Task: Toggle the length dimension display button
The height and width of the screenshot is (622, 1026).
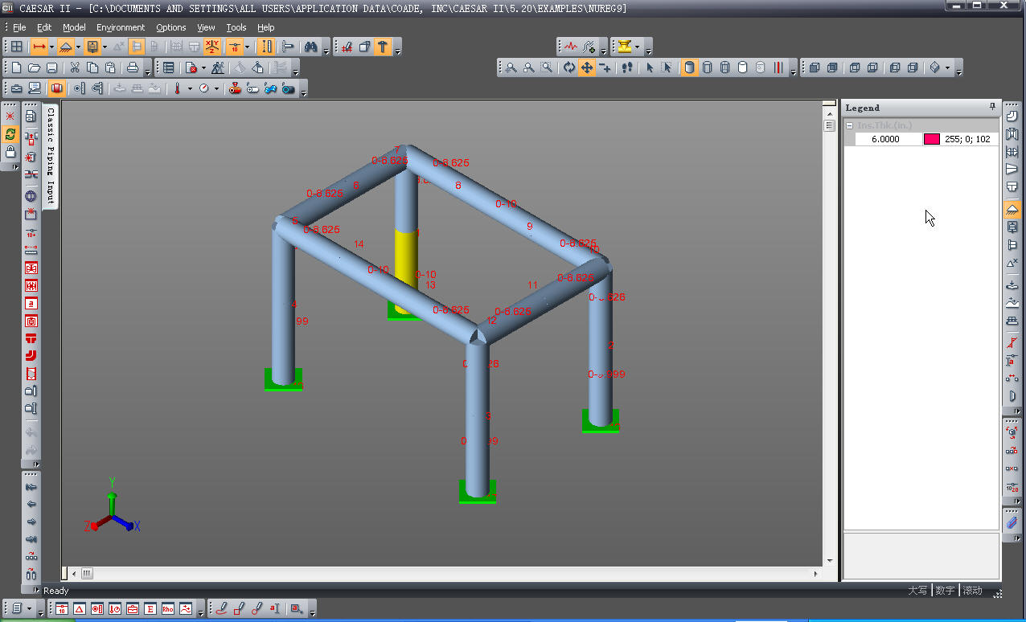Action: (39, 47)
